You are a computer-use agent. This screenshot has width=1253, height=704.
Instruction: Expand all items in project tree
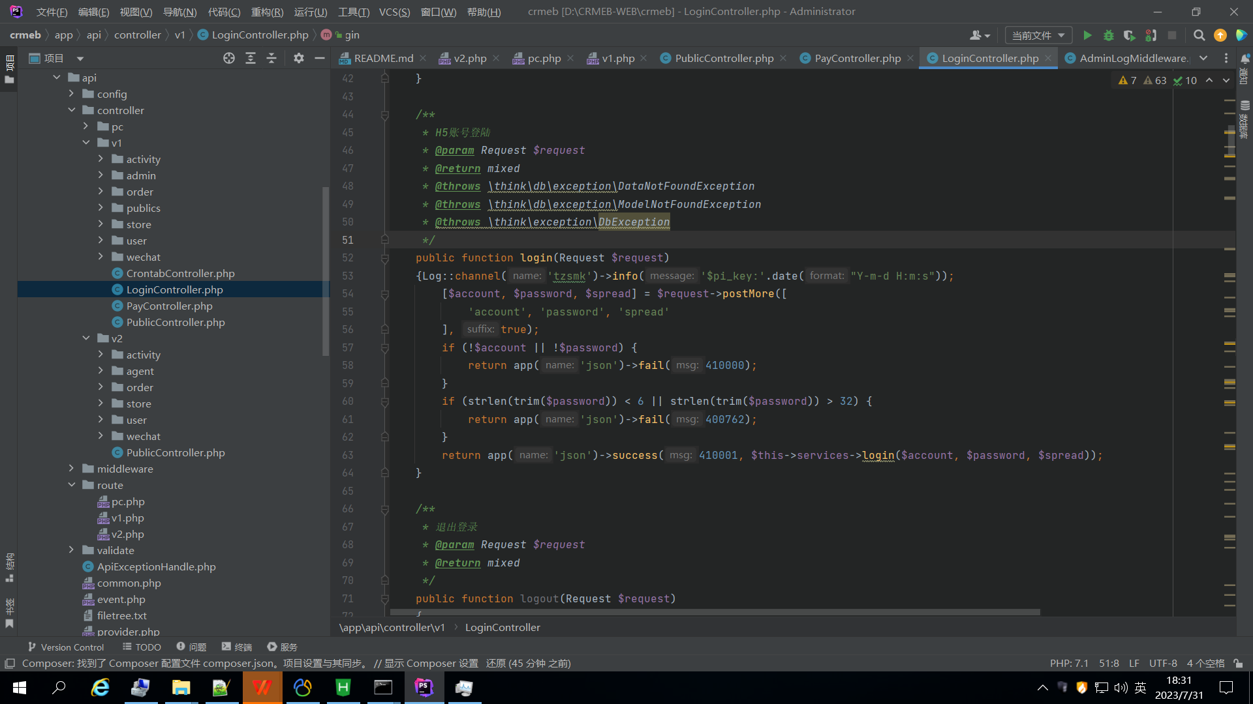point(251,58)
